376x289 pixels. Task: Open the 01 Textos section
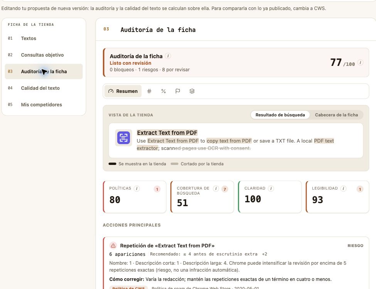pyautogui.click(x=44, y=39)
